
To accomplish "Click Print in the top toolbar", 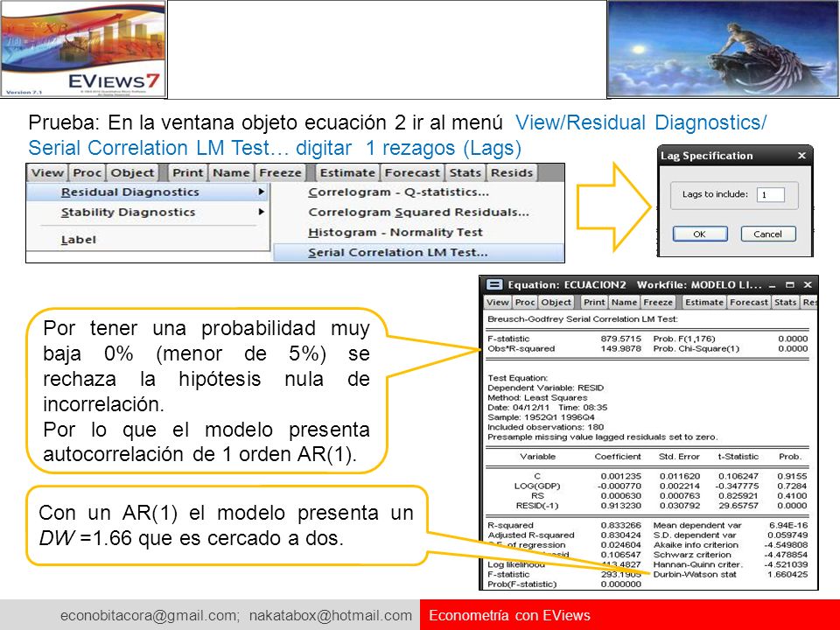I will 187,173.
